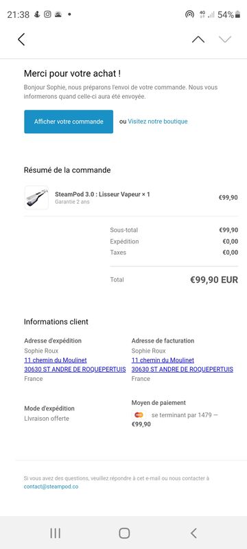Tap the Android navigation back button

pos(193,533)
